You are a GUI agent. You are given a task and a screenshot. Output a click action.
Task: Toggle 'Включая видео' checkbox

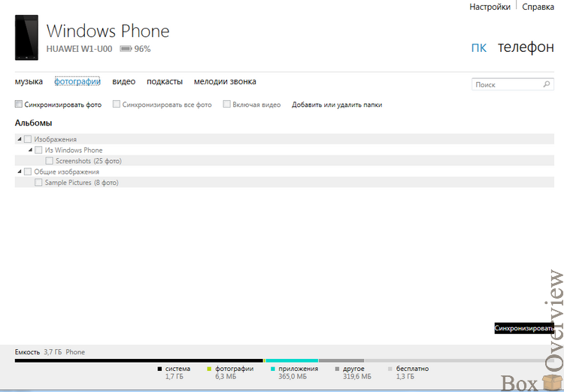[226, 104]
